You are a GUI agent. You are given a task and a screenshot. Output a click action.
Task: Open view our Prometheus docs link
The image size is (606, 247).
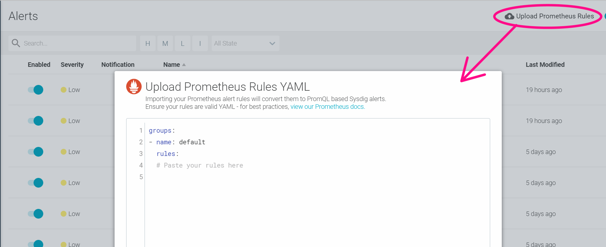point(328,107)
